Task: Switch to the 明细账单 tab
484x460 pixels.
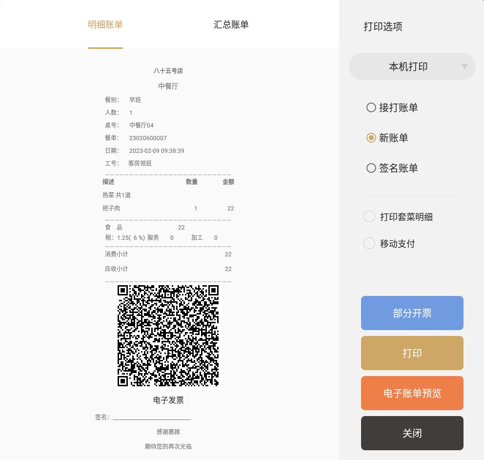Action: pos(105,25)
